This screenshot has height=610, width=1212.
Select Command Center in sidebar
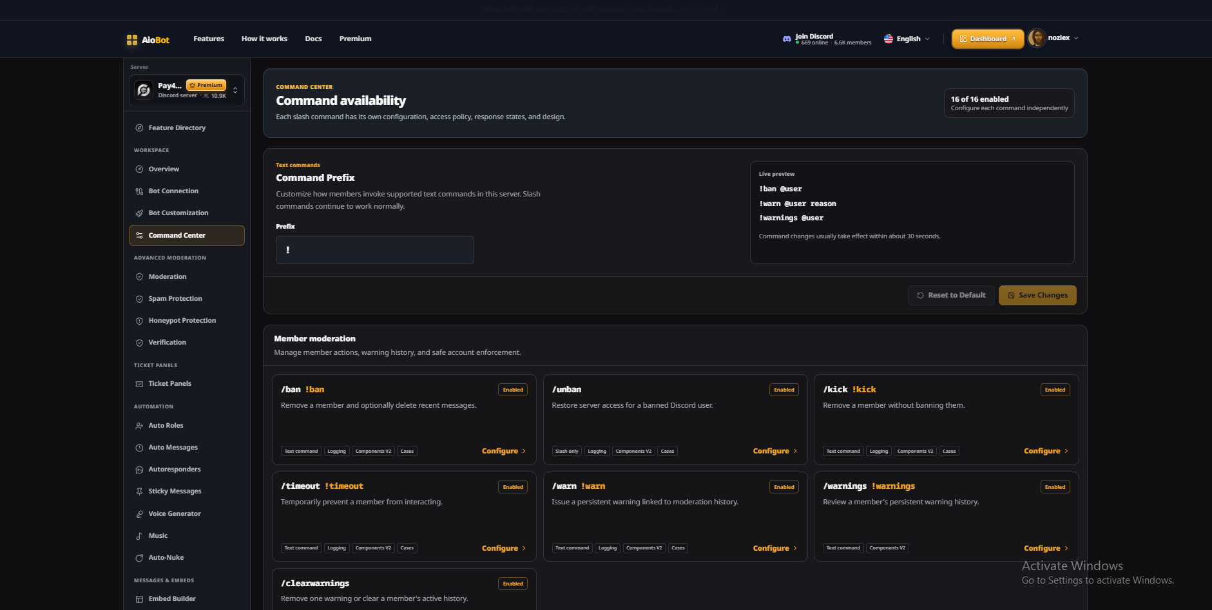coord(187,235)
